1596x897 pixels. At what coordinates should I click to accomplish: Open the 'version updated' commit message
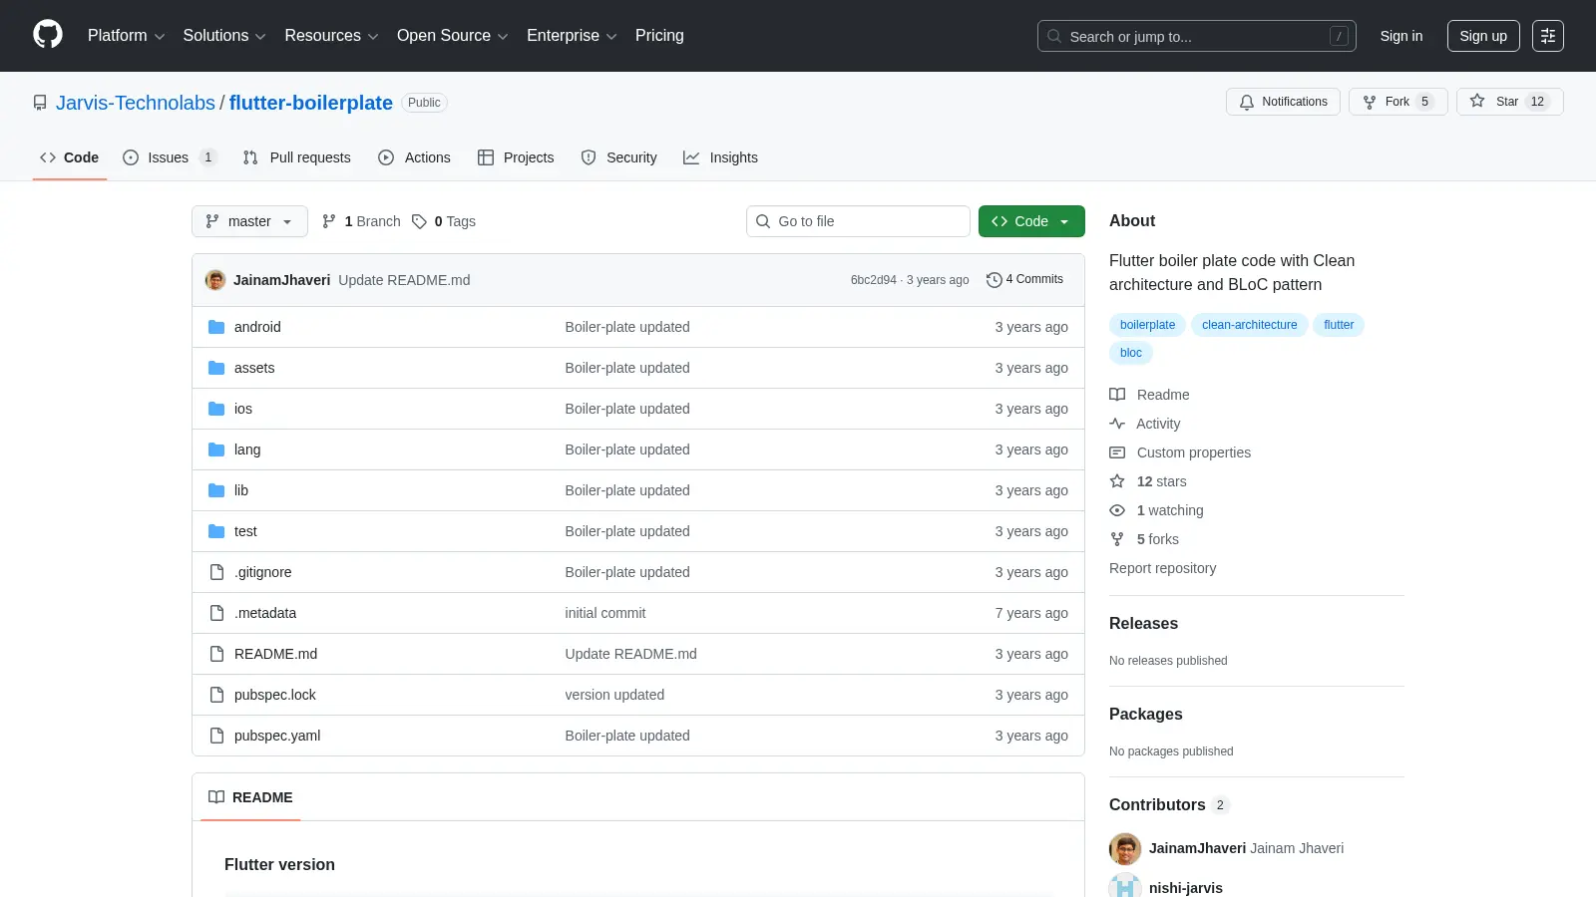(614, 695)
